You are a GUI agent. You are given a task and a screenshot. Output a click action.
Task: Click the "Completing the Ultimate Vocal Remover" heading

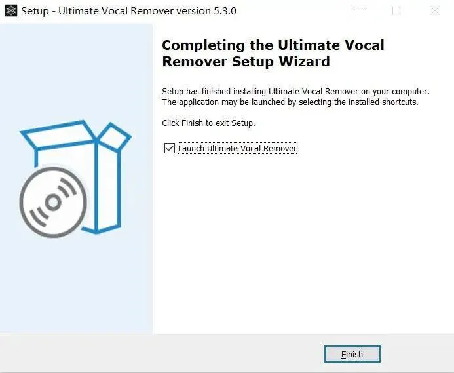tap(273, 45)
